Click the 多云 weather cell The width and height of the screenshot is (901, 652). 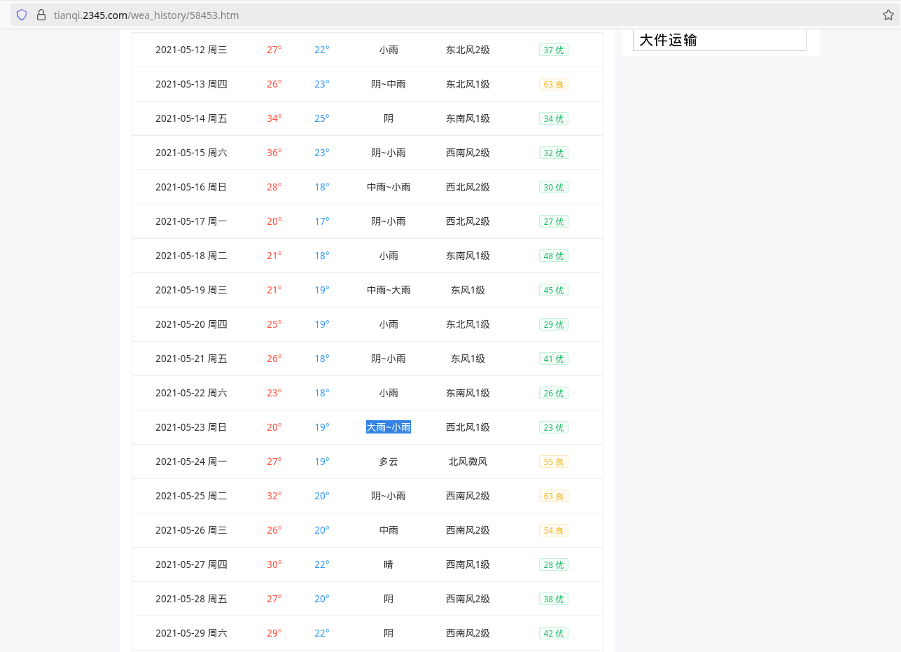[389, 462]
